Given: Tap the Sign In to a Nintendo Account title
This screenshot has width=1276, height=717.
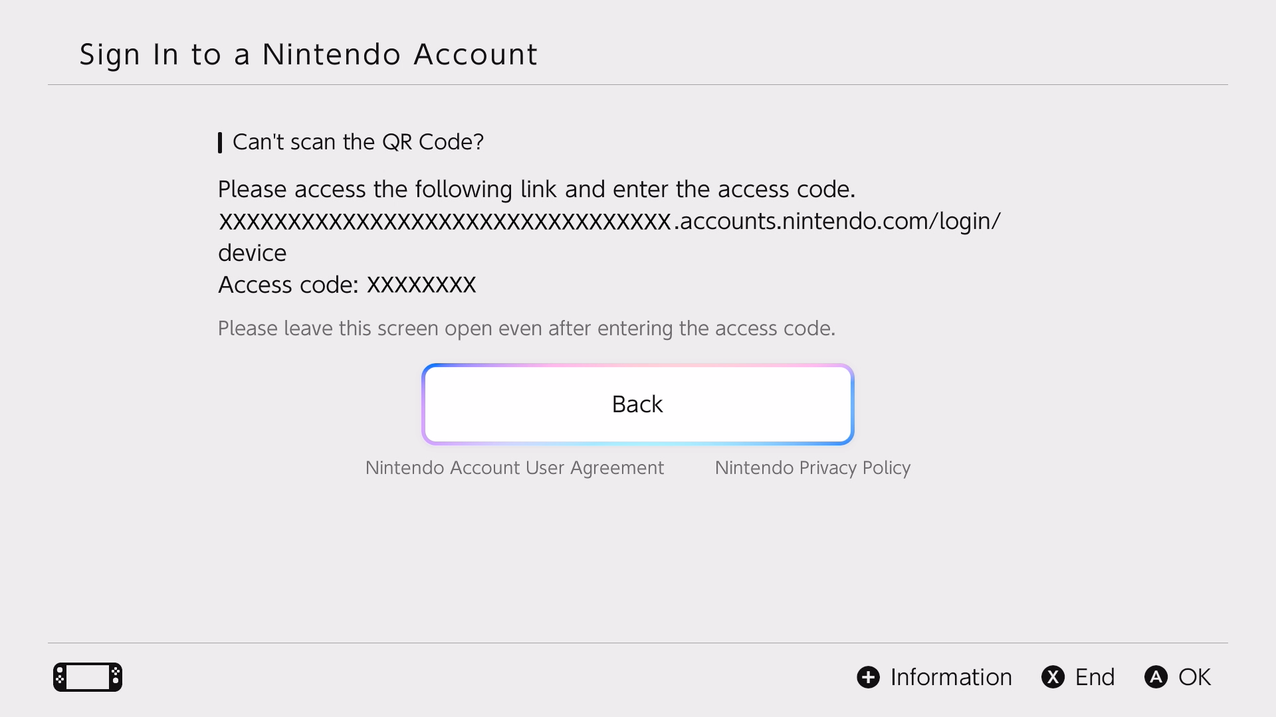Looking at the screenshot, I should click(308, 54).
